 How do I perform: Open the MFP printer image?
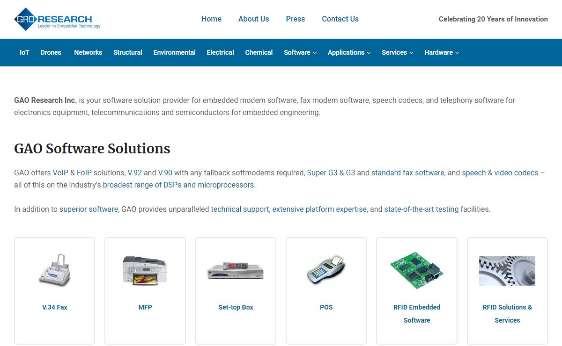pos(145,270)
